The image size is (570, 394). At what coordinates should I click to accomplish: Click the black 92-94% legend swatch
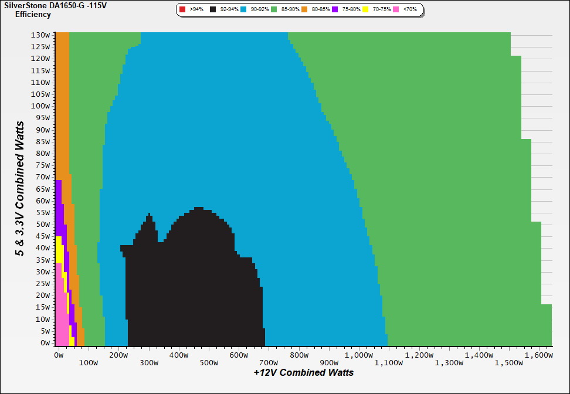pyautogui.click(x=213, y=10)
